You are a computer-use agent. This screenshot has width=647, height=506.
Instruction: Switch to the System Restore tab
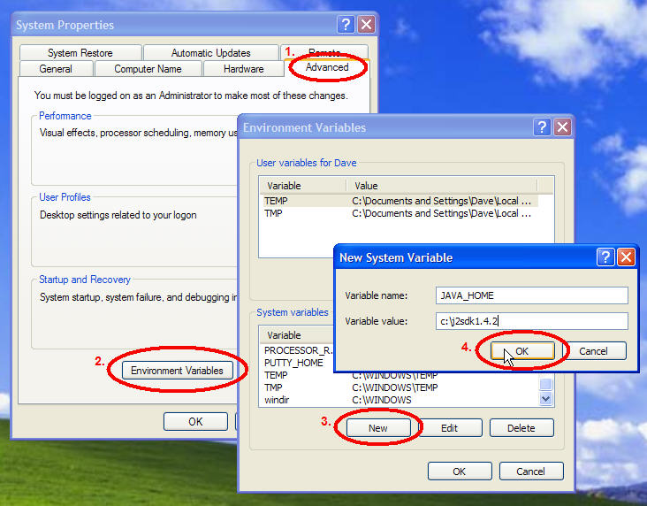[x=80, y=53]
